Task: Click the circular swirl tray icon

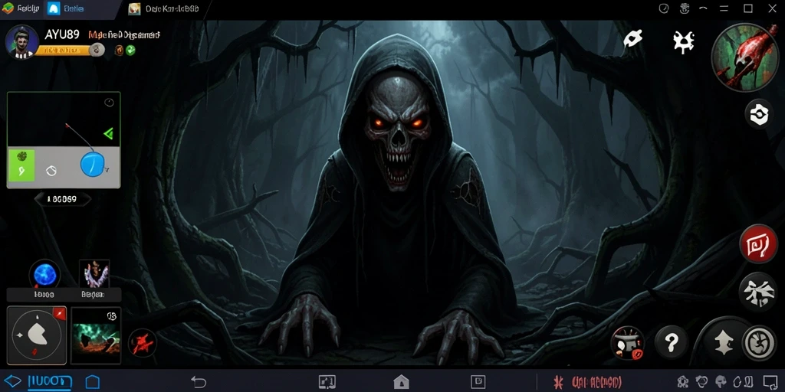Action: (x=701, y=383)
